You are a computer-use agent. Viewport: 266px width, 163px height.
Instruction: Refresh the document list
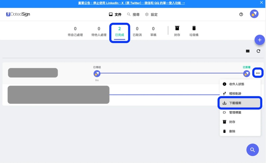click(258, 51)
